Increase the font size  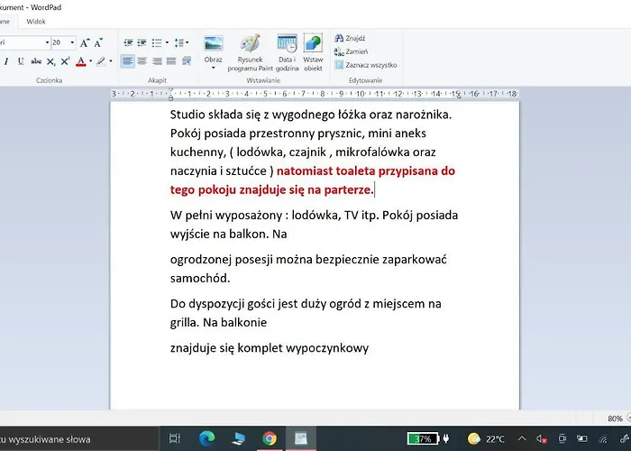point(85,42)
